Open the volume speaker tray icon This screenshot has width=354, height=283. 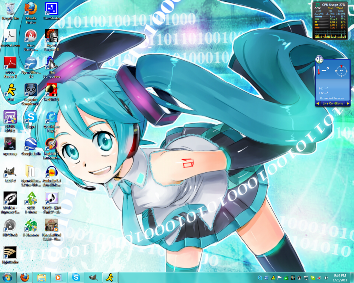pyautogui.click(x=326, y=277)
